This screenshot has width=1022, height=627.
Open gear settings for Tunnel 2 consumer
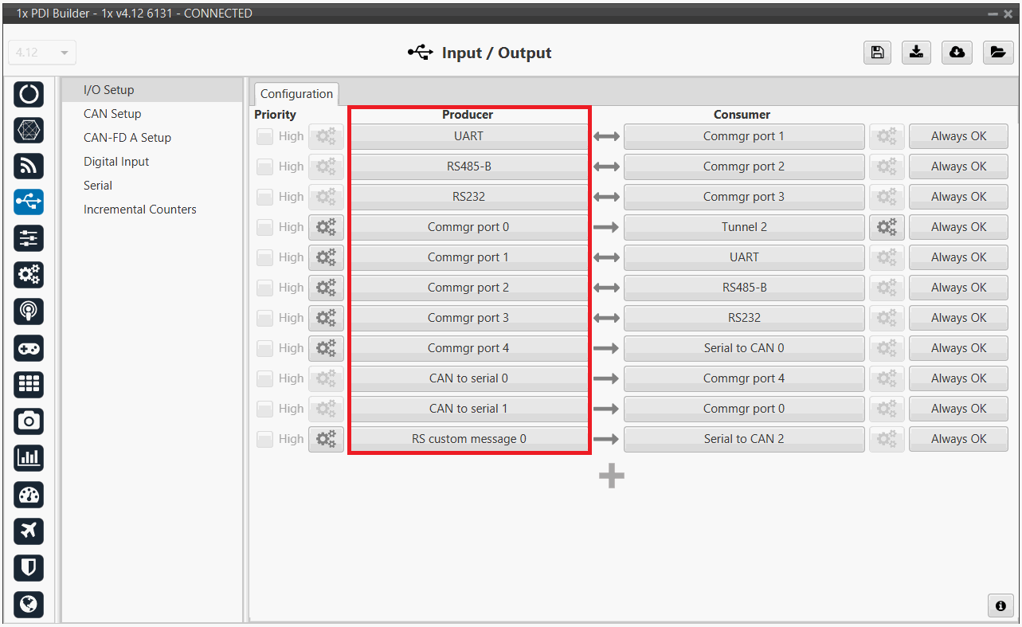(886, 227)
